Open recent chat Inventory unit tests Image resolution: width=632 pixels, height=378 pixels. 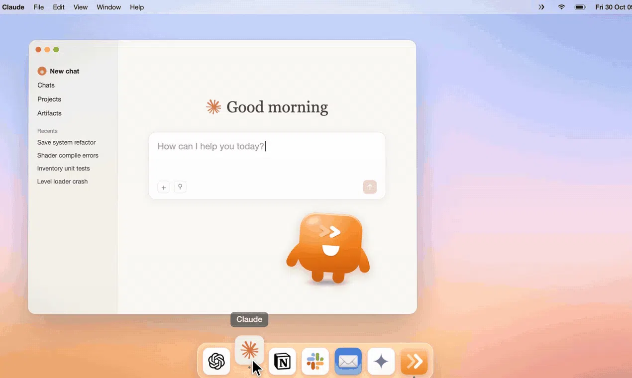[x=63, y=168]
